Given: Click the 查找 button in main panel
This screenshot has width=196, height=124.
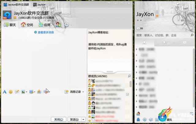Looking at the screenshot, I should tap(169, 120).
